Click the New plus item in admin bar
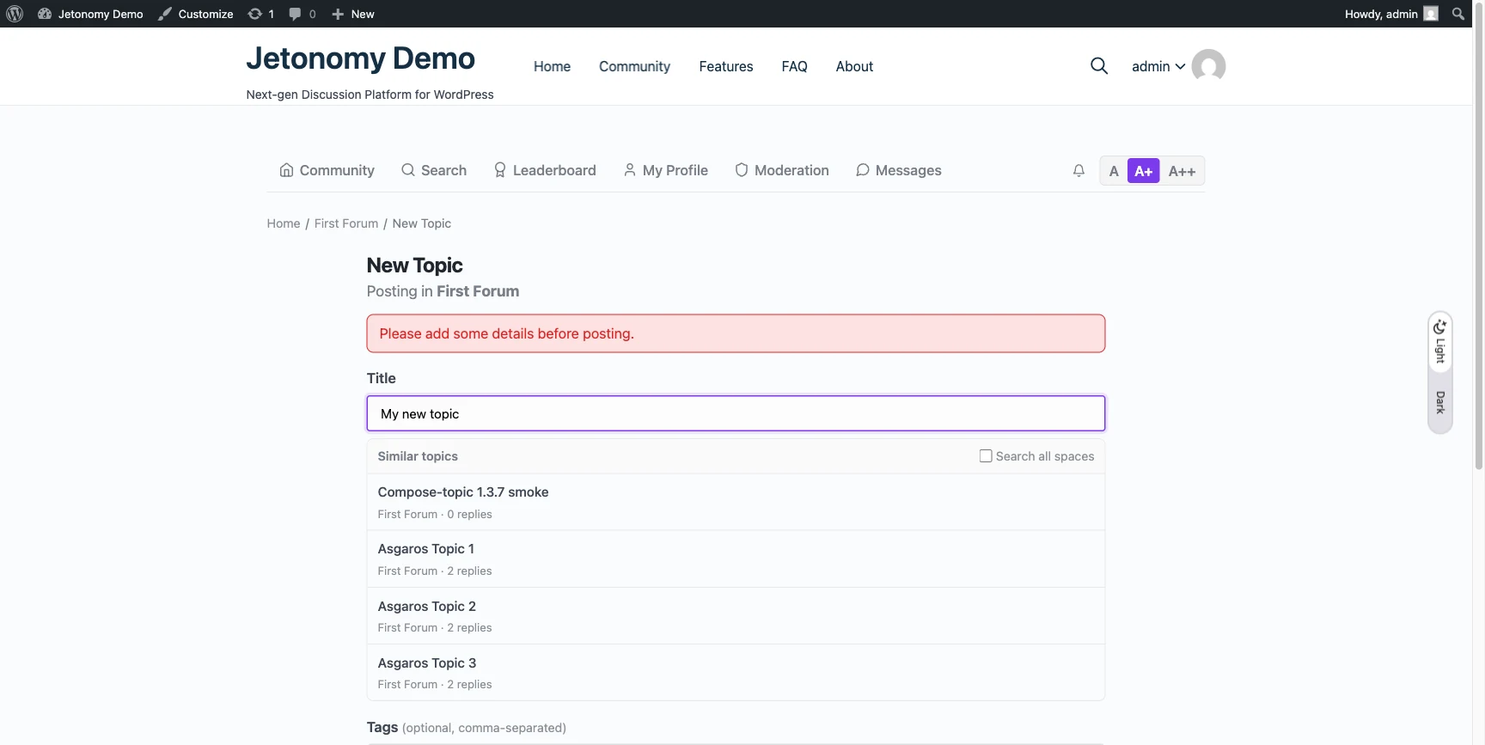 (353, 14)
